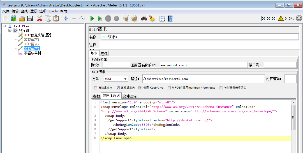The width and height of the screenshot is (303, 153).
Task: Select 线程组 in the tree
Action: pyautogui.click(x=24, y=31)
